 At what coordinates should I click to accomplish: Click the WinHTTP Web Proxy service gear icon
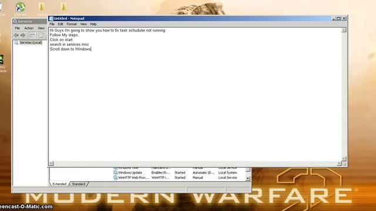coord(115,178)
